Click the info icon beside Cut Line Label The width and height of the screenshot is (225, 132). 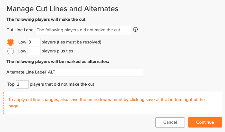[x=135, y=30]
